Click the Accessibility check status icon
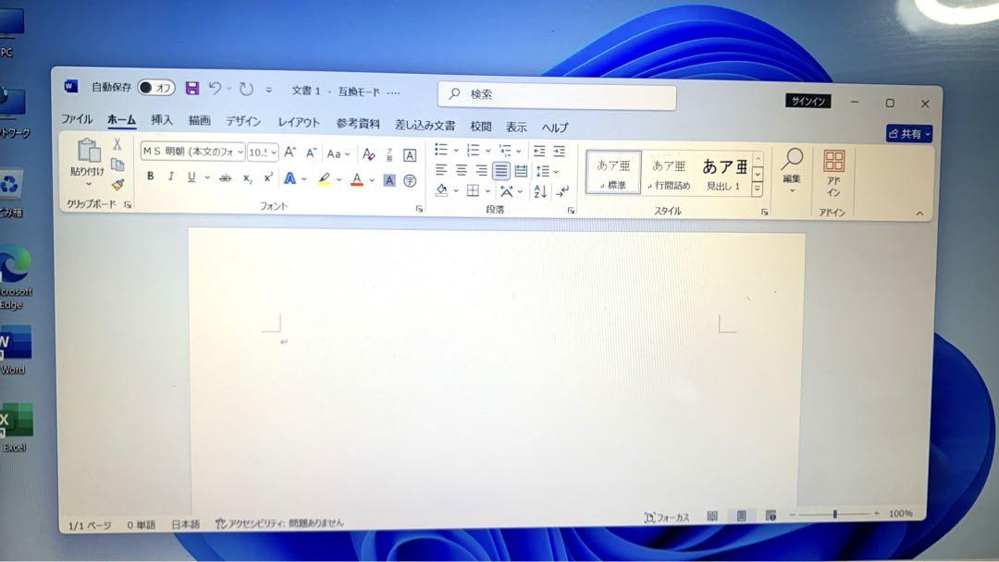Image resolution: width=999 pixels, height=562 pixels. click(221, 523)
